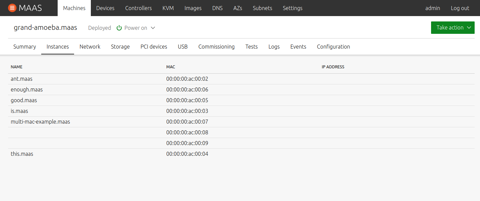Select the ant.maas instance name
The image size is (480, 201).
tap(21, 79)
